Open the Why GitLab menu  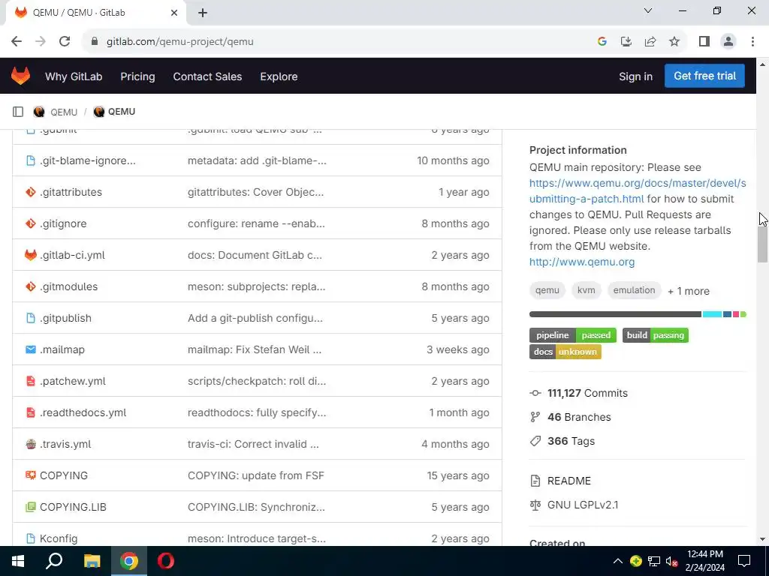tap(74, 76)
